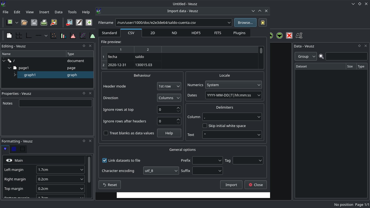The image size is (370, 208).
Task: Float the Data - Veusz panel
Action: tap(359, 46)
